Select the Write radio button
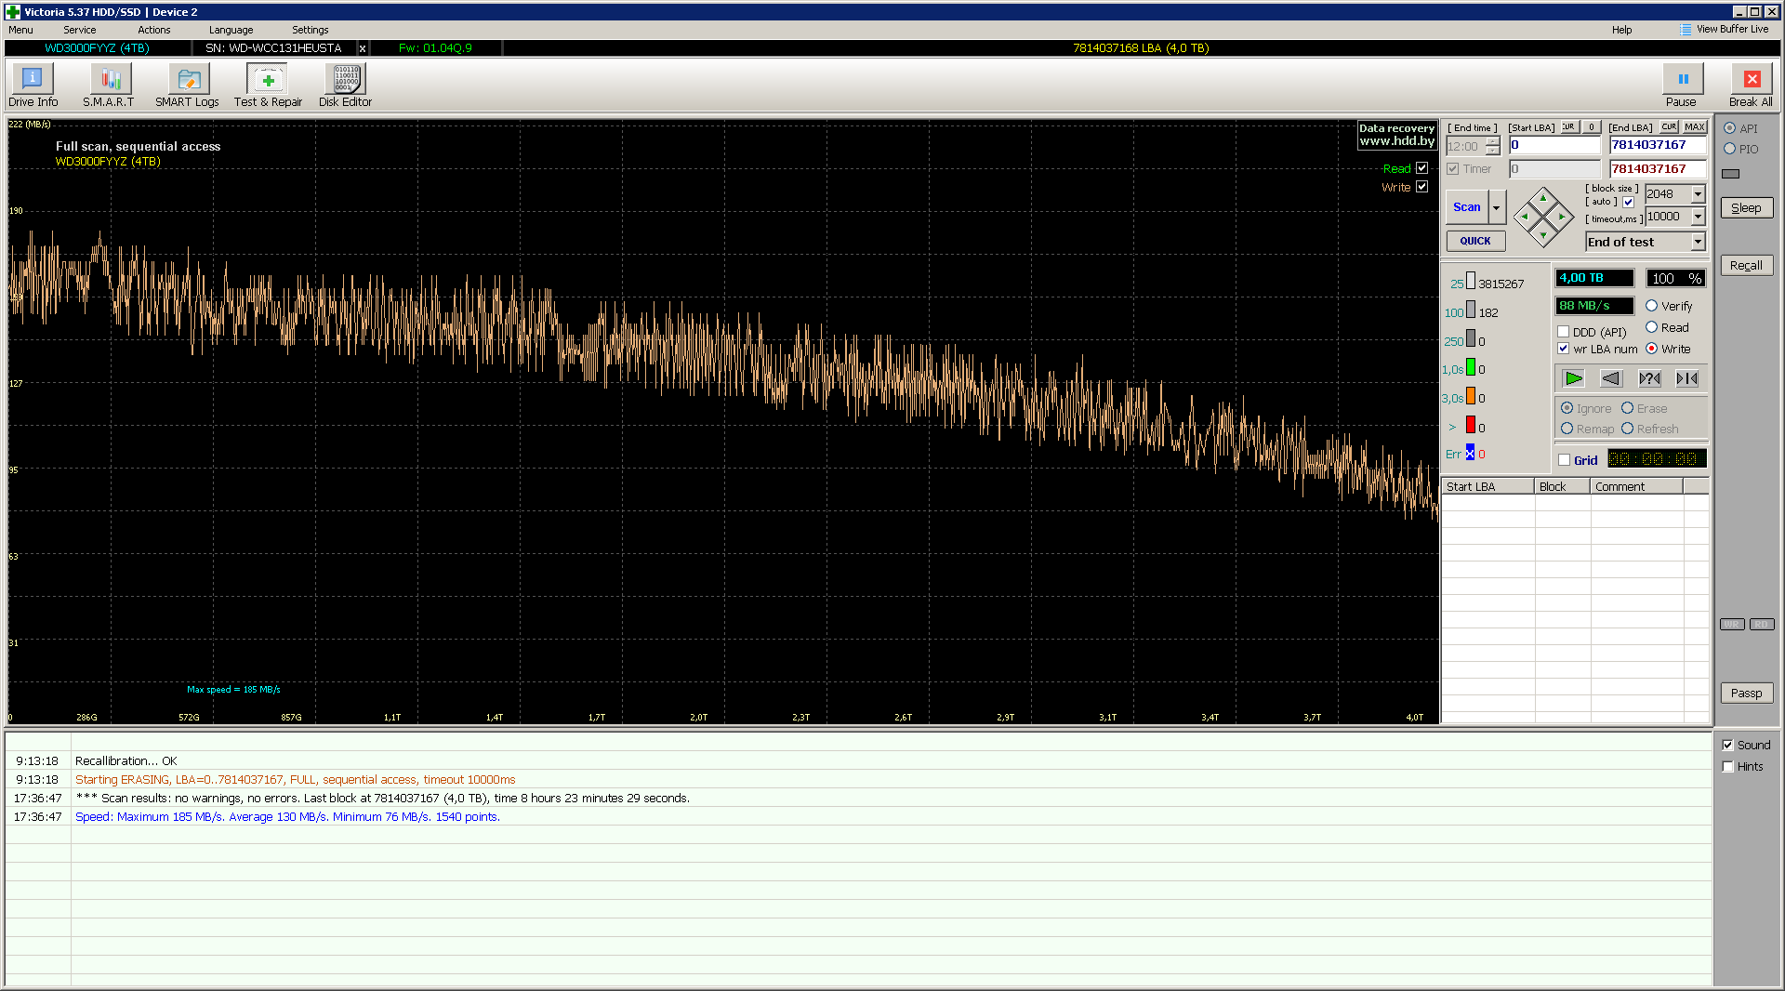 (x=1651, y=349)
